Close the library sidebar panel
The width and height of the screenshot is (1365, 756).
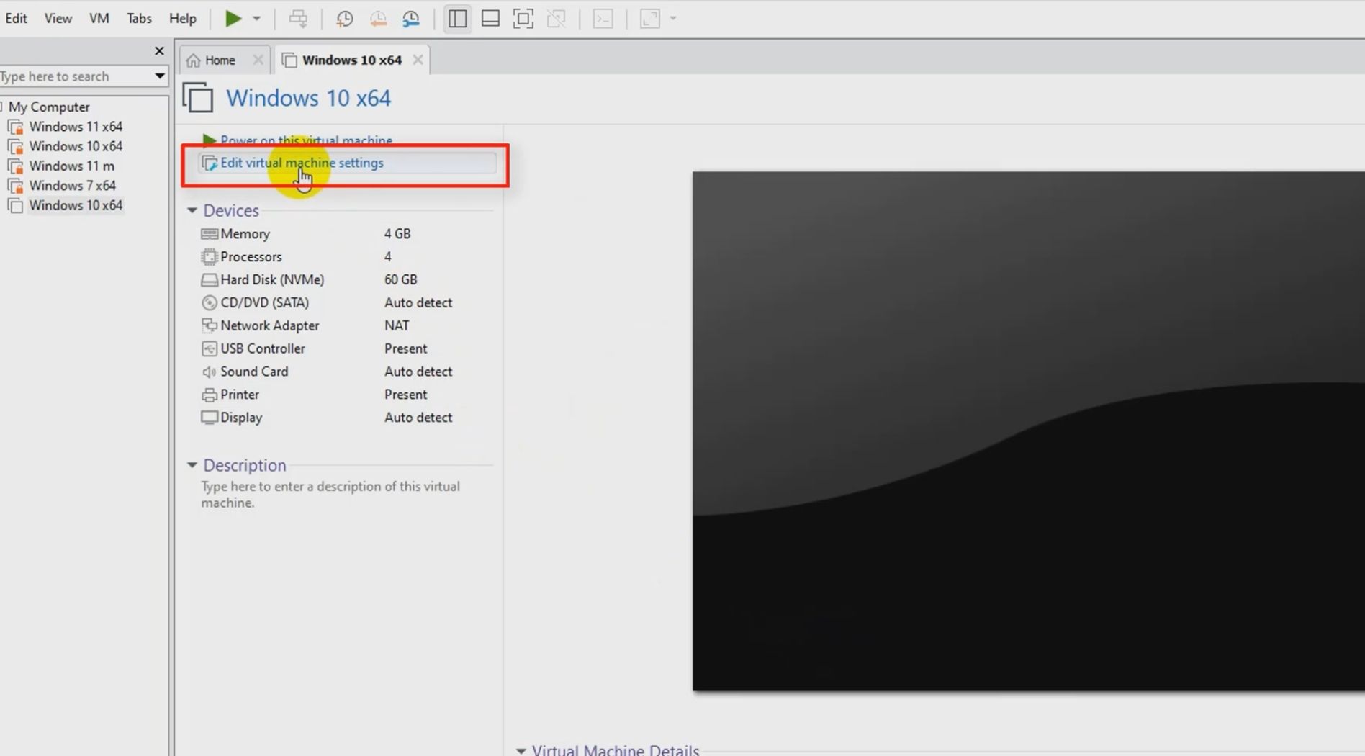coord(159,51)
